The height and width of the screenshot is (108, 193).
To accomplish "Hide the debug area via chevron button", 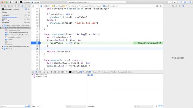I will tap(33, 72).
